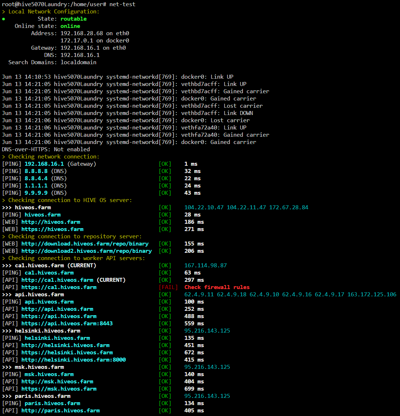This screenshot has width=400, height=416.
Task: Click the '8.8.4.4' DNS ping address
Action: pyautogui.click(x=36, y=178)
